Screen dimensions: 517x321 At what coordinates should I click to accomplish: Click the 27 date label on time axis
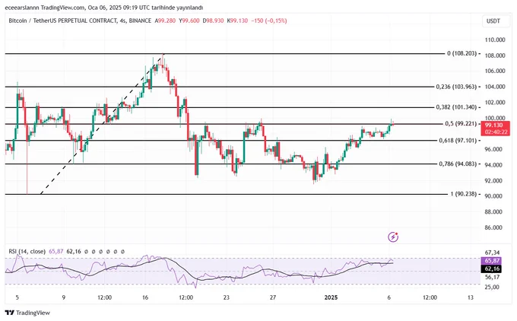coord(273,297)
